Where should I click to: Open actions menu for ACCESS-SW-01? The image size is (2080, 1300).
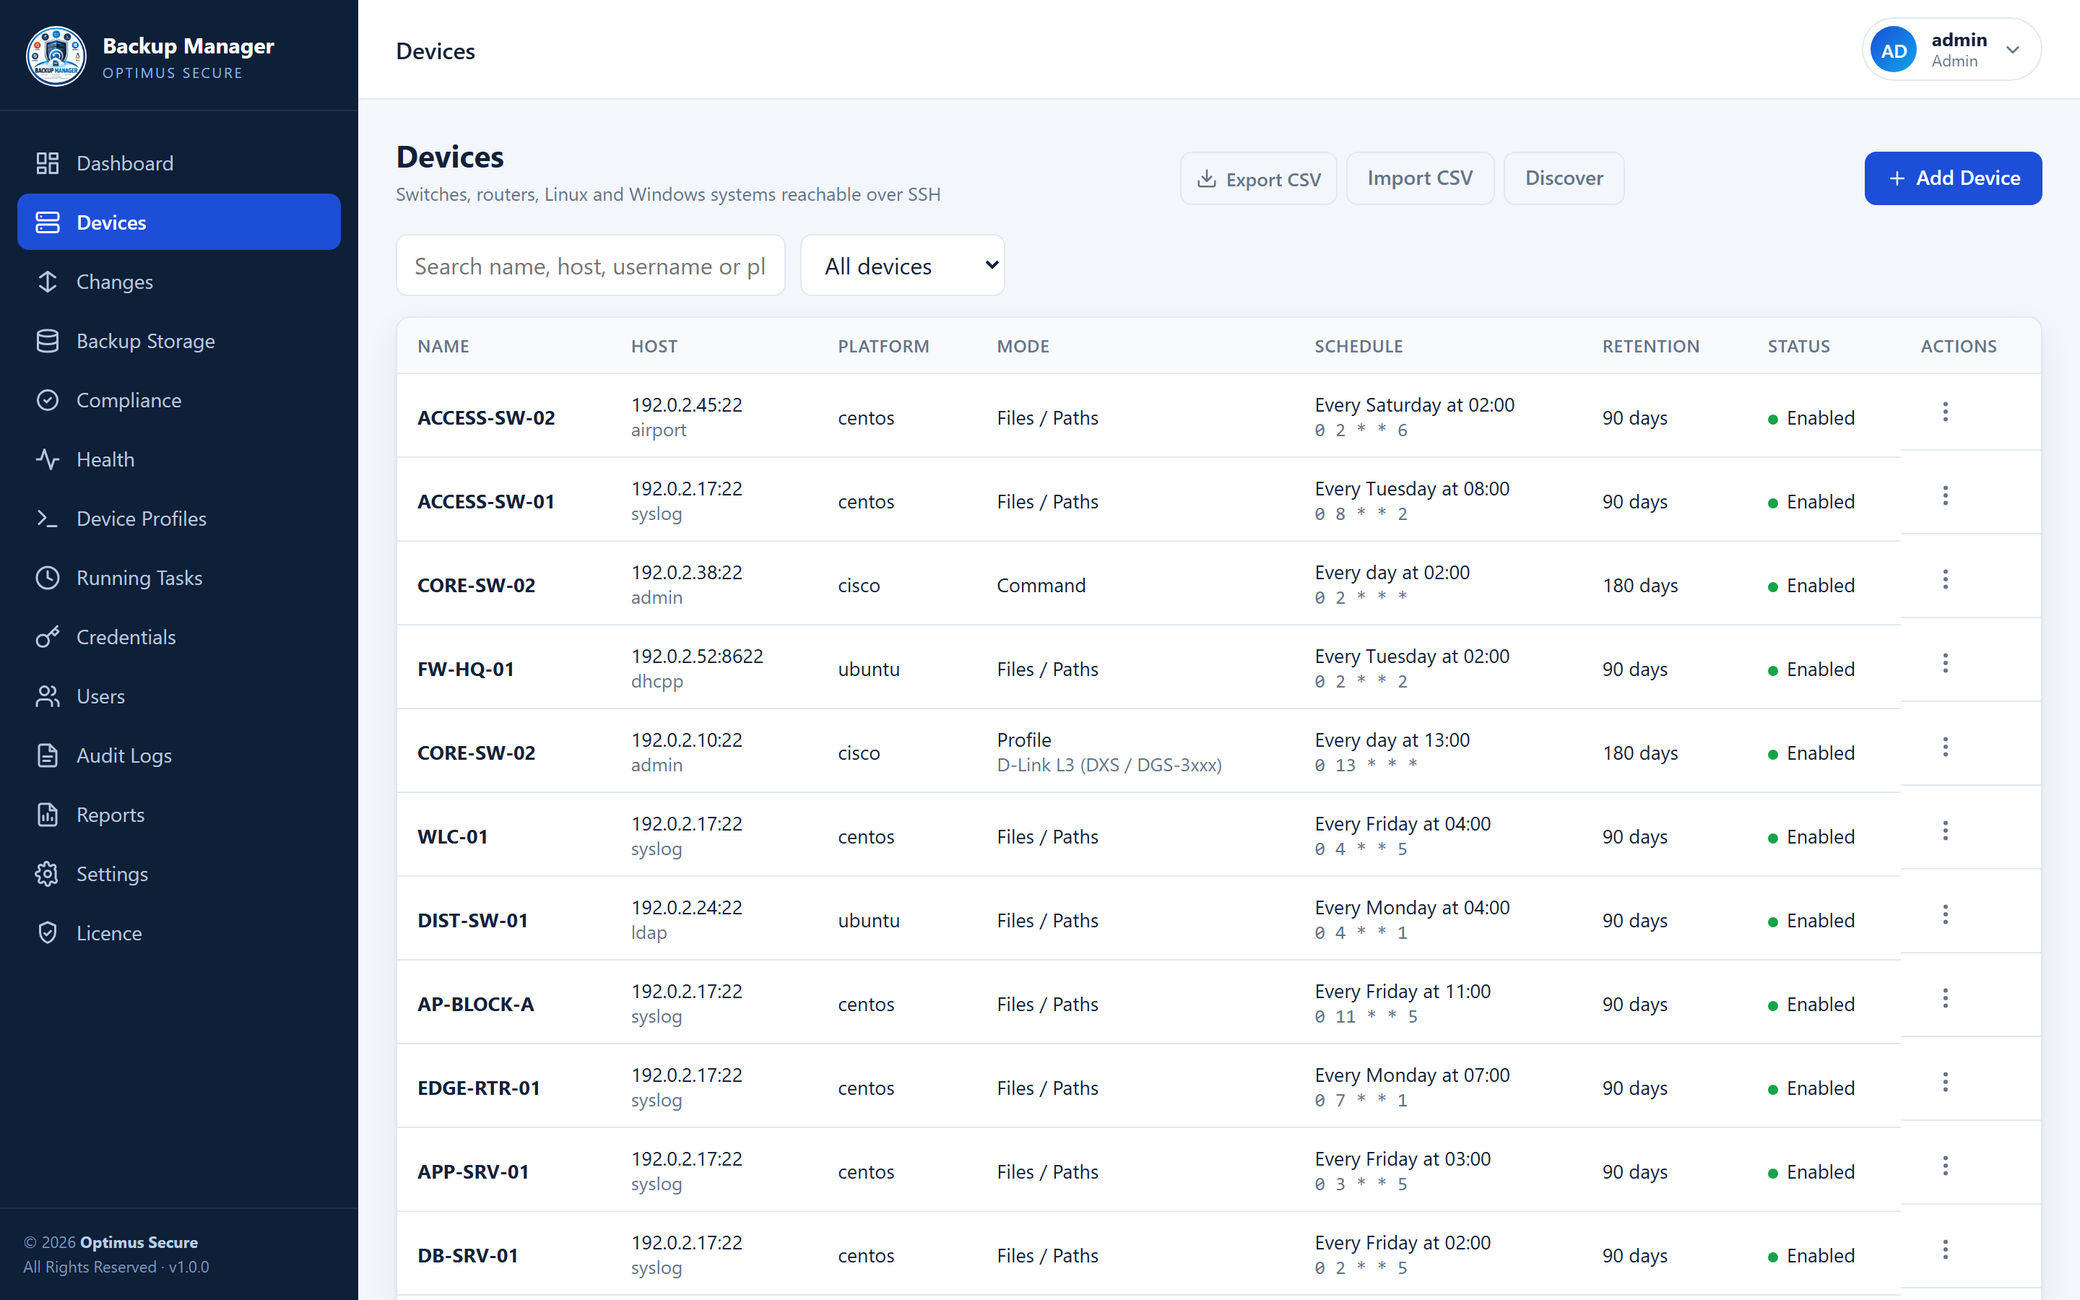[1945, 496]
